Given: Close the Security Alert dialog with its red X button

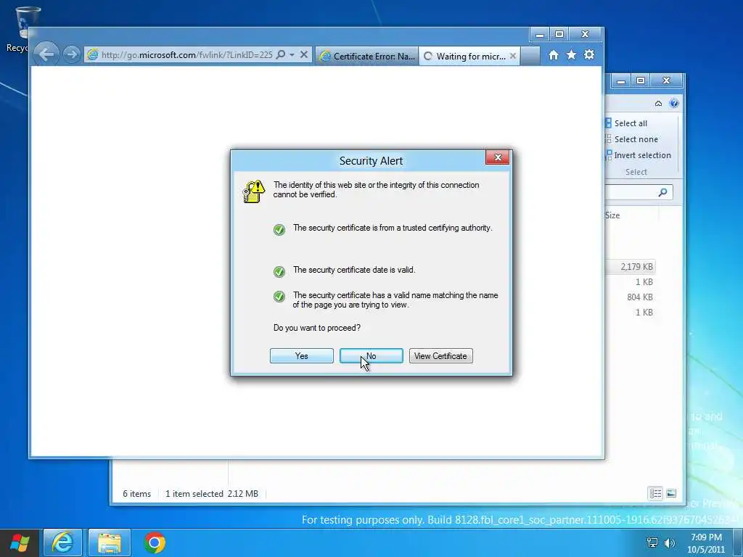Looking at the screenshot, I should tap(498, 157).
